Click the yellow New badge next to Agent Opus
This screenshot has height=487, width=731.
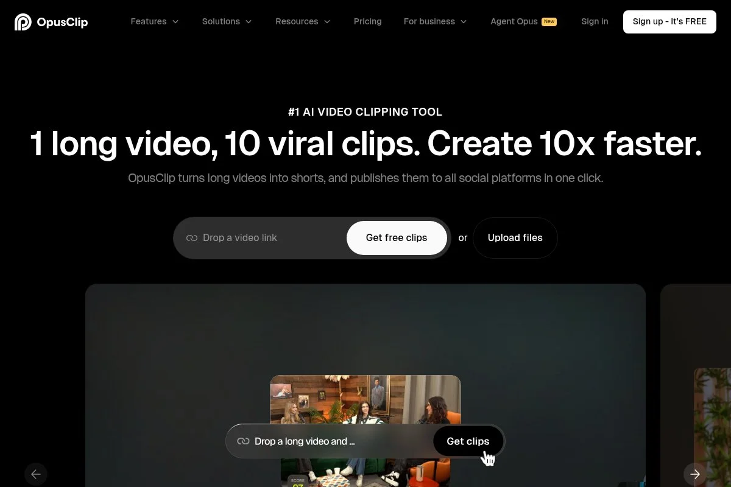548,21
